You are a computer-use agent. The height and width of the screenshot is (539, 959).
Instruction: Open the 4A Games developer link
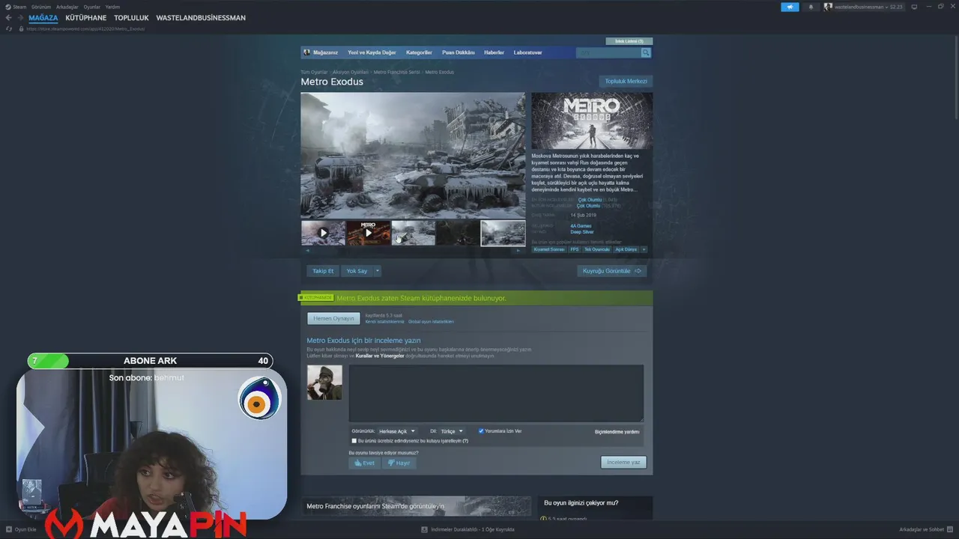click(581, 226)
